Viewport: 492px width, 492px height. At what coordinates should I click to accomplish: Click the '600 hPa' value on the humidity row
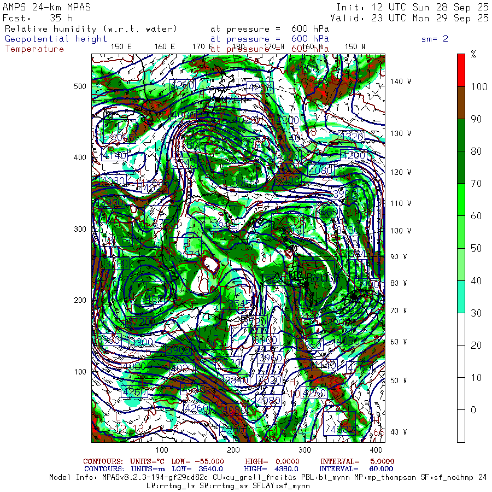310,29
